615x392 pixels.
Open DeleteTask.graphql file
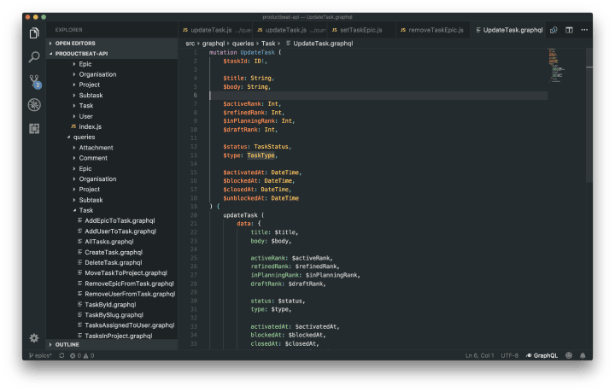coord(112,263)
